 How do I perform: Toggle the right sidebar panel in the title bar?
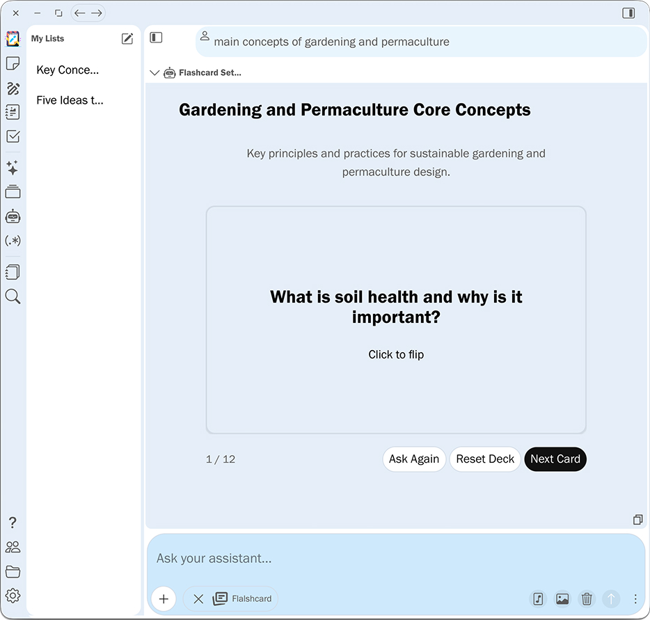[628, 13]
